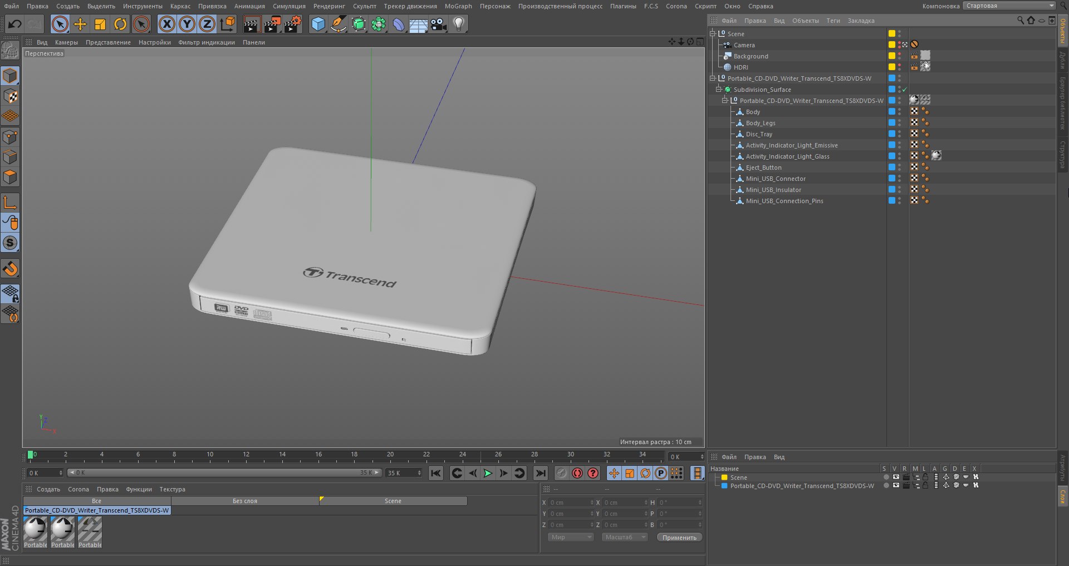Open the Рендеринг menu
The width and height of the screenshot is (1069, 566).
click(x=329, y=6)
